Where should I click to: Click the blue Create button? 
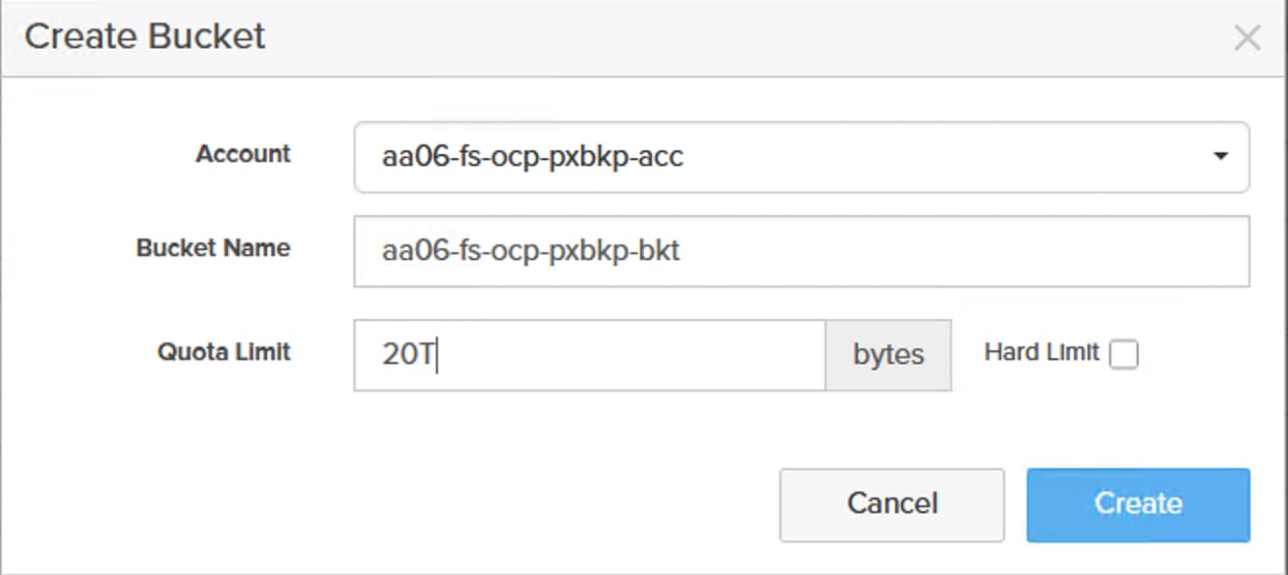pos(1138,504)
